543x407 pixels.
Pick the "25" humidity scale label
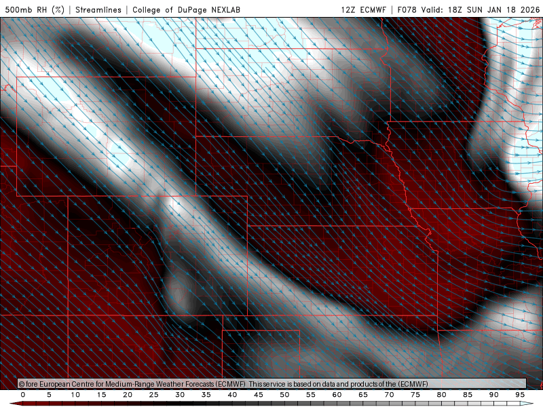pyautogui.click(x=154, y=395)
